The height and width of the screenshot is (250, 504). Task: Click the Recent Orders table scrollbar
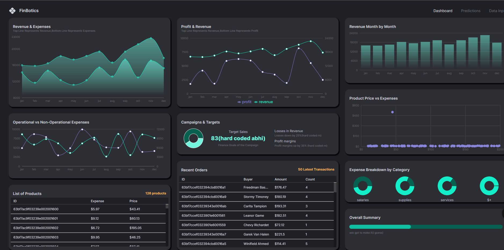click(x=335, y=187)
